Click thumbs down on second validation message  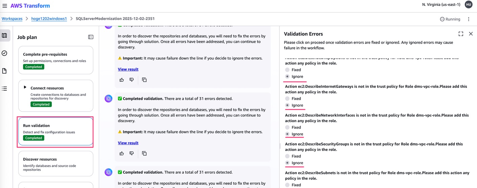click(x=132, y=153)
